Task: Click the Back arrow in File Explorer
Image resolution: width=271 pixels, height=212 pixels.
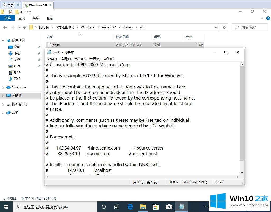Action: 5,27
